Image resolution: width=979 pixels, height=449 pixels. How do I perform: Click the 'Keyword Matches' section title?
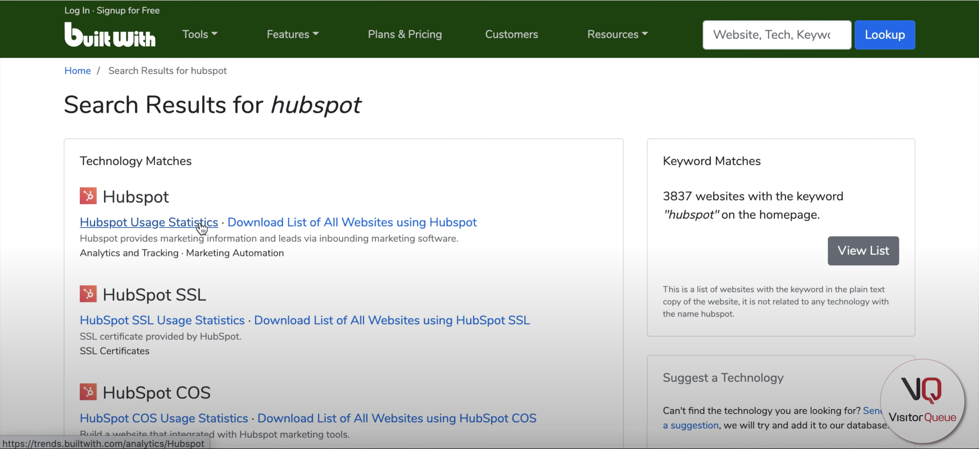point(712,161)
